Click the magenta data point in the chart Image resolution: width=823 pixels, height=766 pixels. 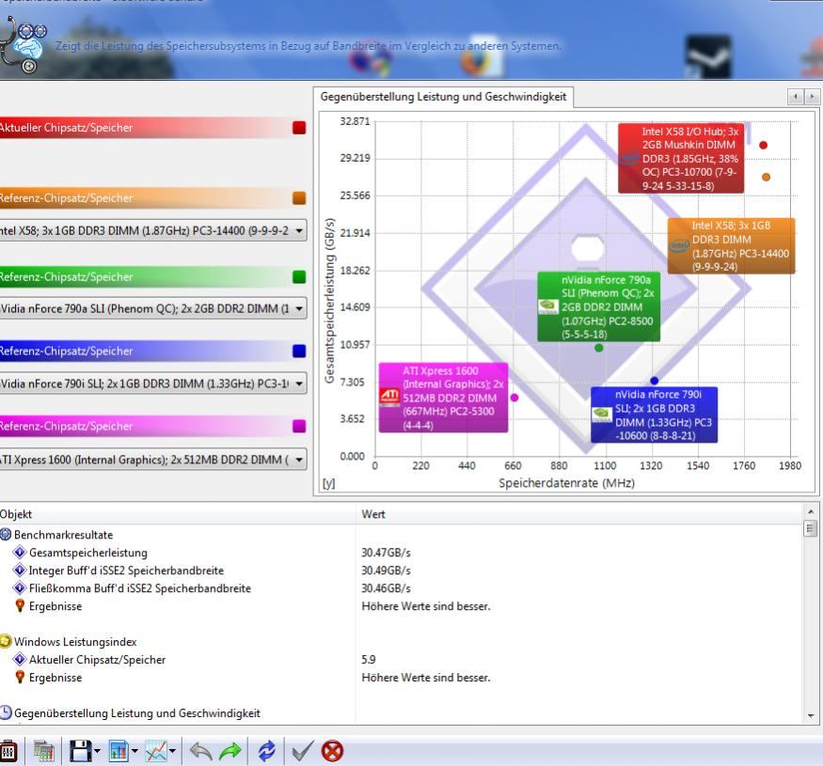coord(514,398)
